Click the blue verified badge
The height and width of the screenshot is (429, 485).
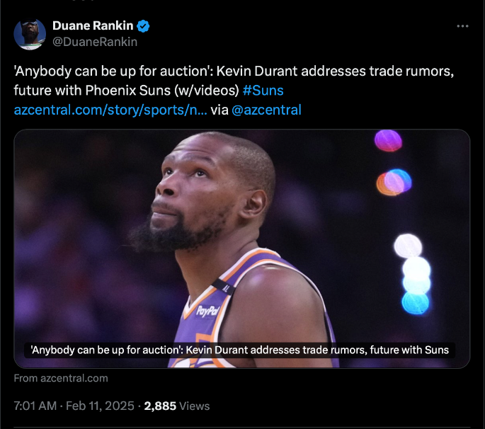[x=143, y=27]
